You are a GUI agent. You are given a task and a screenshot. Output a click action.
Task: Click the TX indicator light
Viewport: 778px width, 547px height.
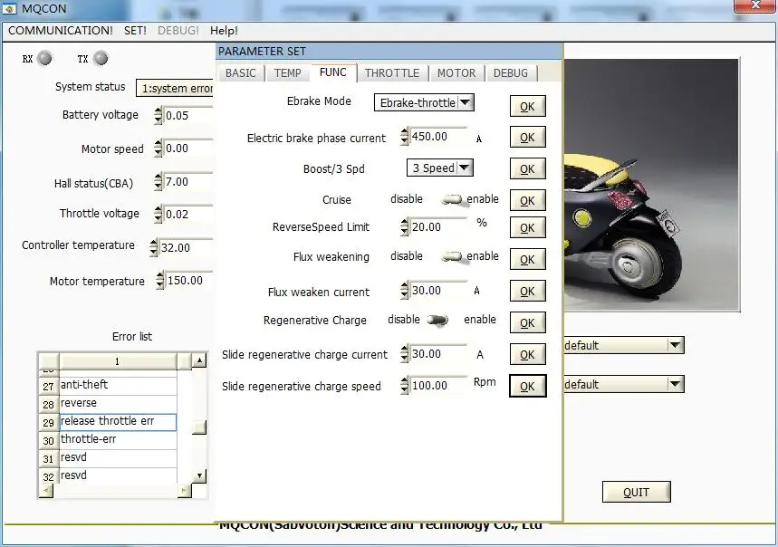click(101, 59)
